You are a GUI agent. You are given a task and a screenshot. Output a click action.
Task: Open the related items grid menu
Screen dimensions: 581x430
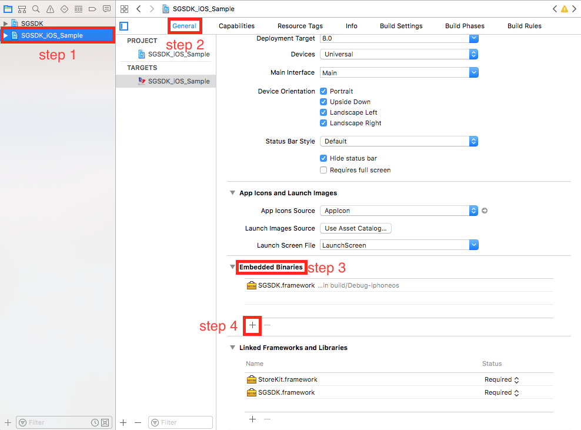pos(125,9)
